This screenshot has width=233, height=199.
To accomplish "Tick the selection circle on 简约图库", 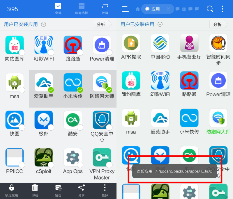I will pos(22,52).
